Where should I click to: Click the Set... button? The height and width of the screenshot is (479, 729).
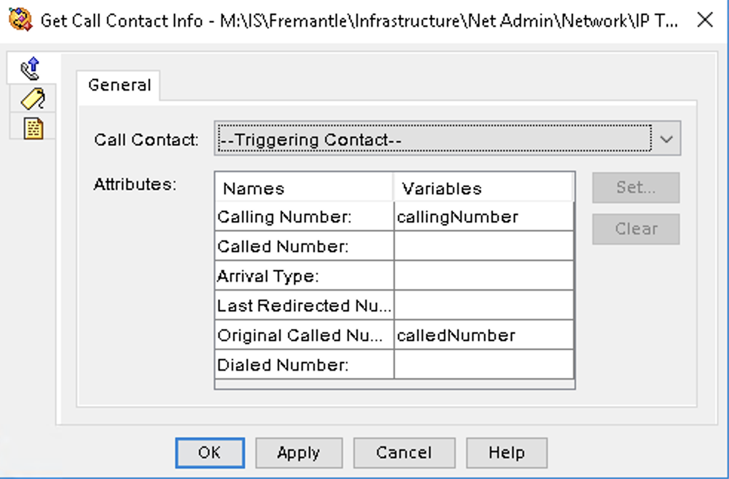tap(635, 188)
